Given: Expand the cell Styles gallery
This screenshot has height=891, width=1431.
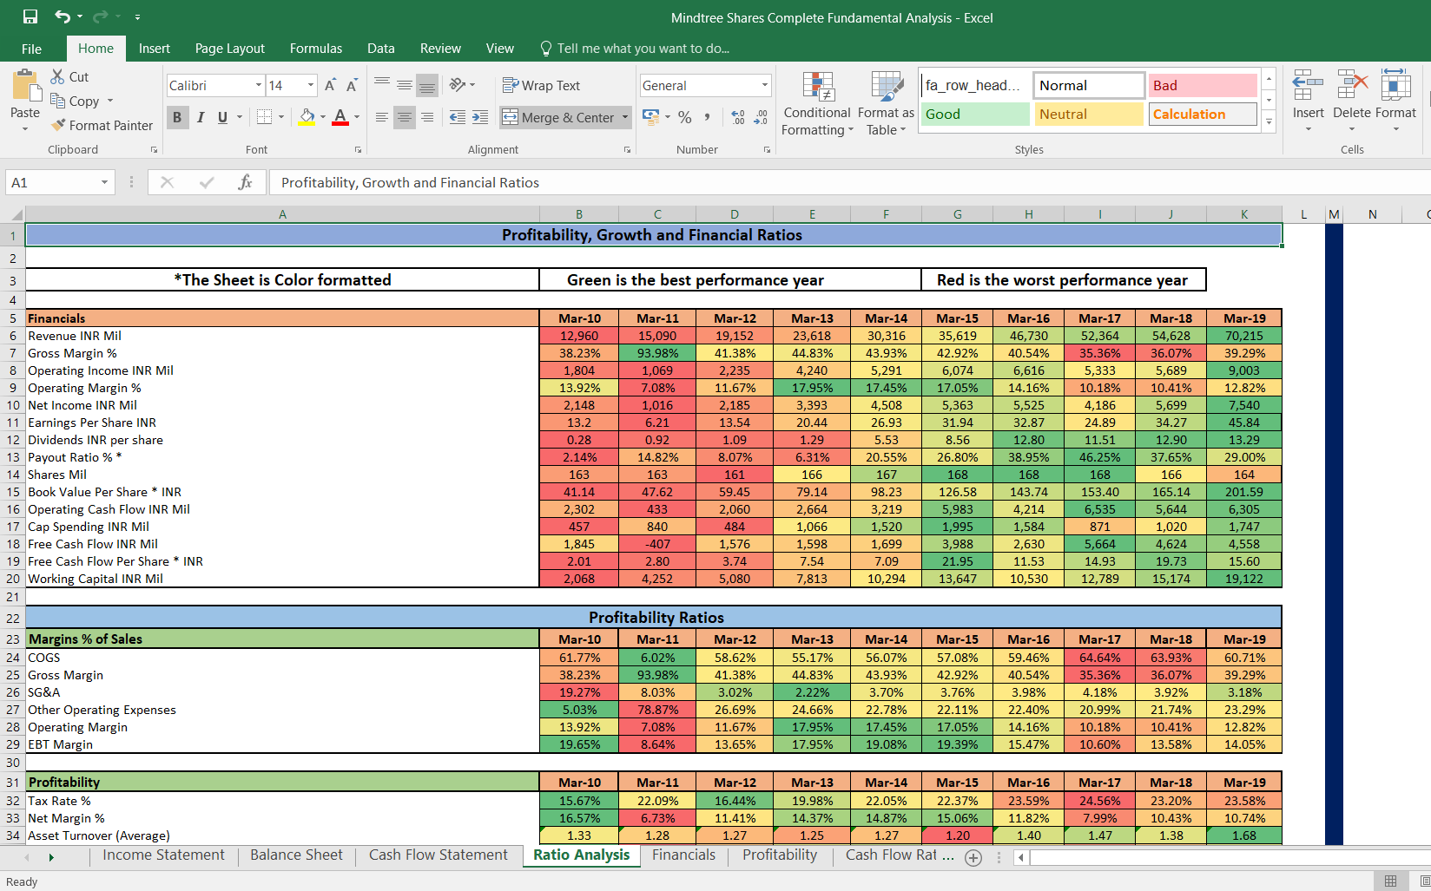Looking at the screenshot, I should point(1269,122).
